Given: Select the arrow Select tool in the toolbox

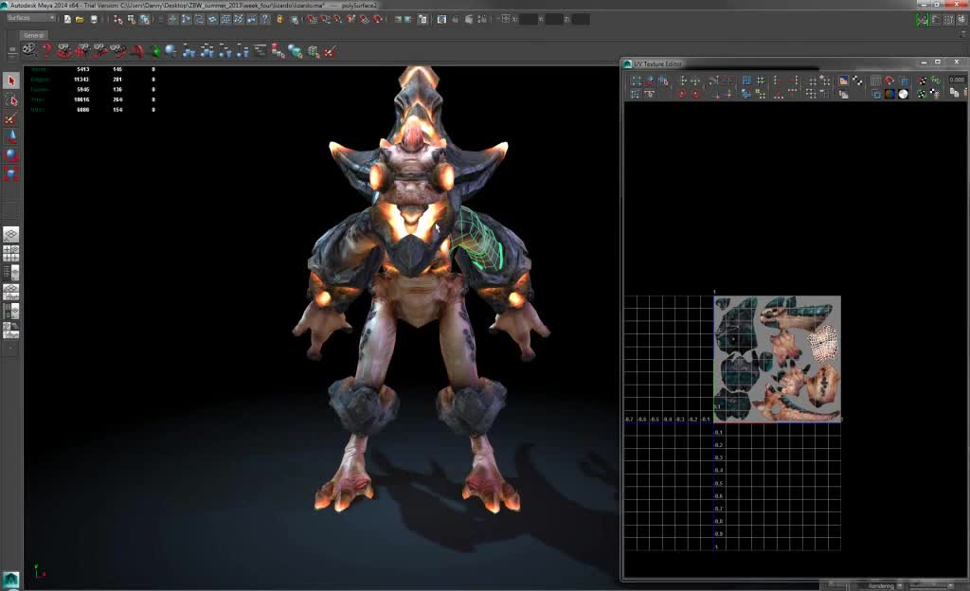Looking at the screenshot, I should click(11, 81).
